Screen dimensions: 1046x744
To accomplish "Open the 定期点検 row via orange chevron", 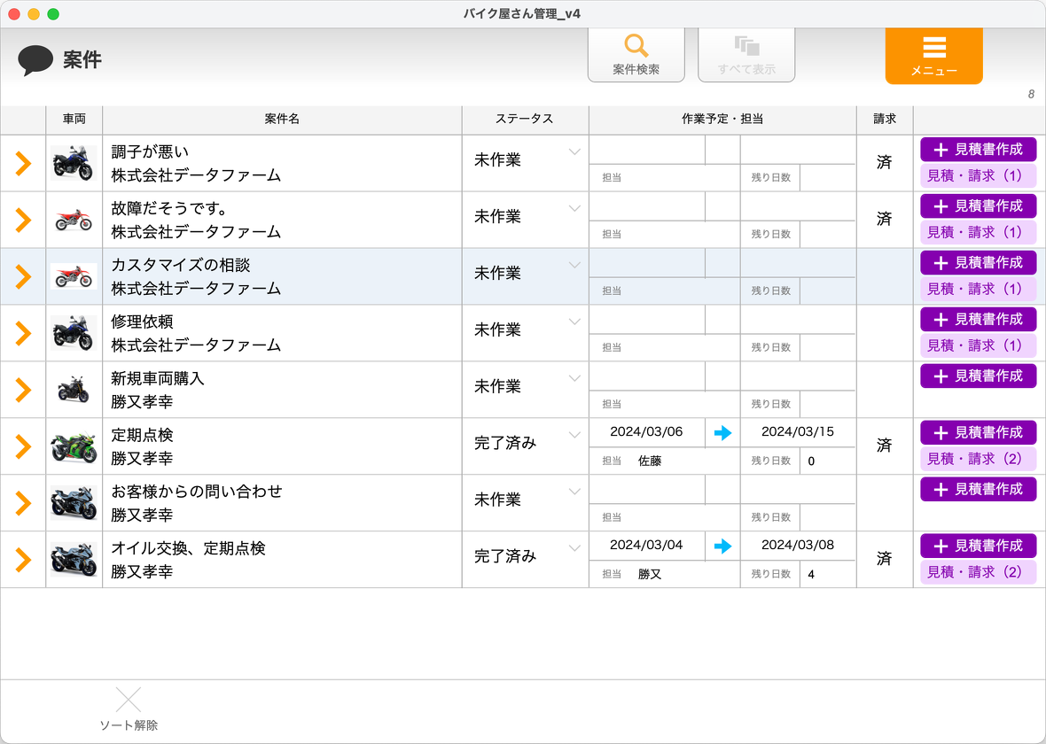I will tap(23, 447).
